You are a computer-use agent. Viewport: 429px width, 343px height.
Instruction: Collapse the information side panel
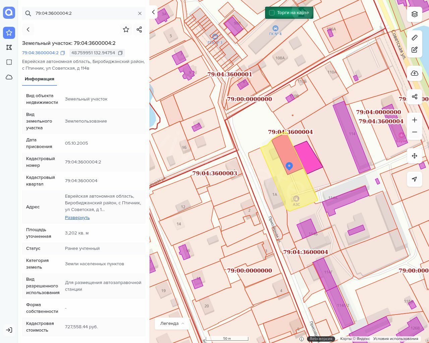point(153,12)
